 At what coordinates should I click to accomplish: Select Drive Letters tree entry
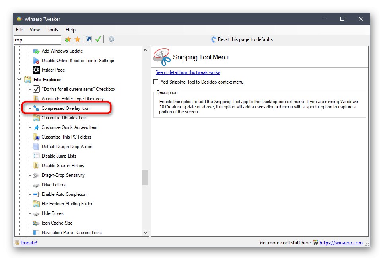(54, 185)
